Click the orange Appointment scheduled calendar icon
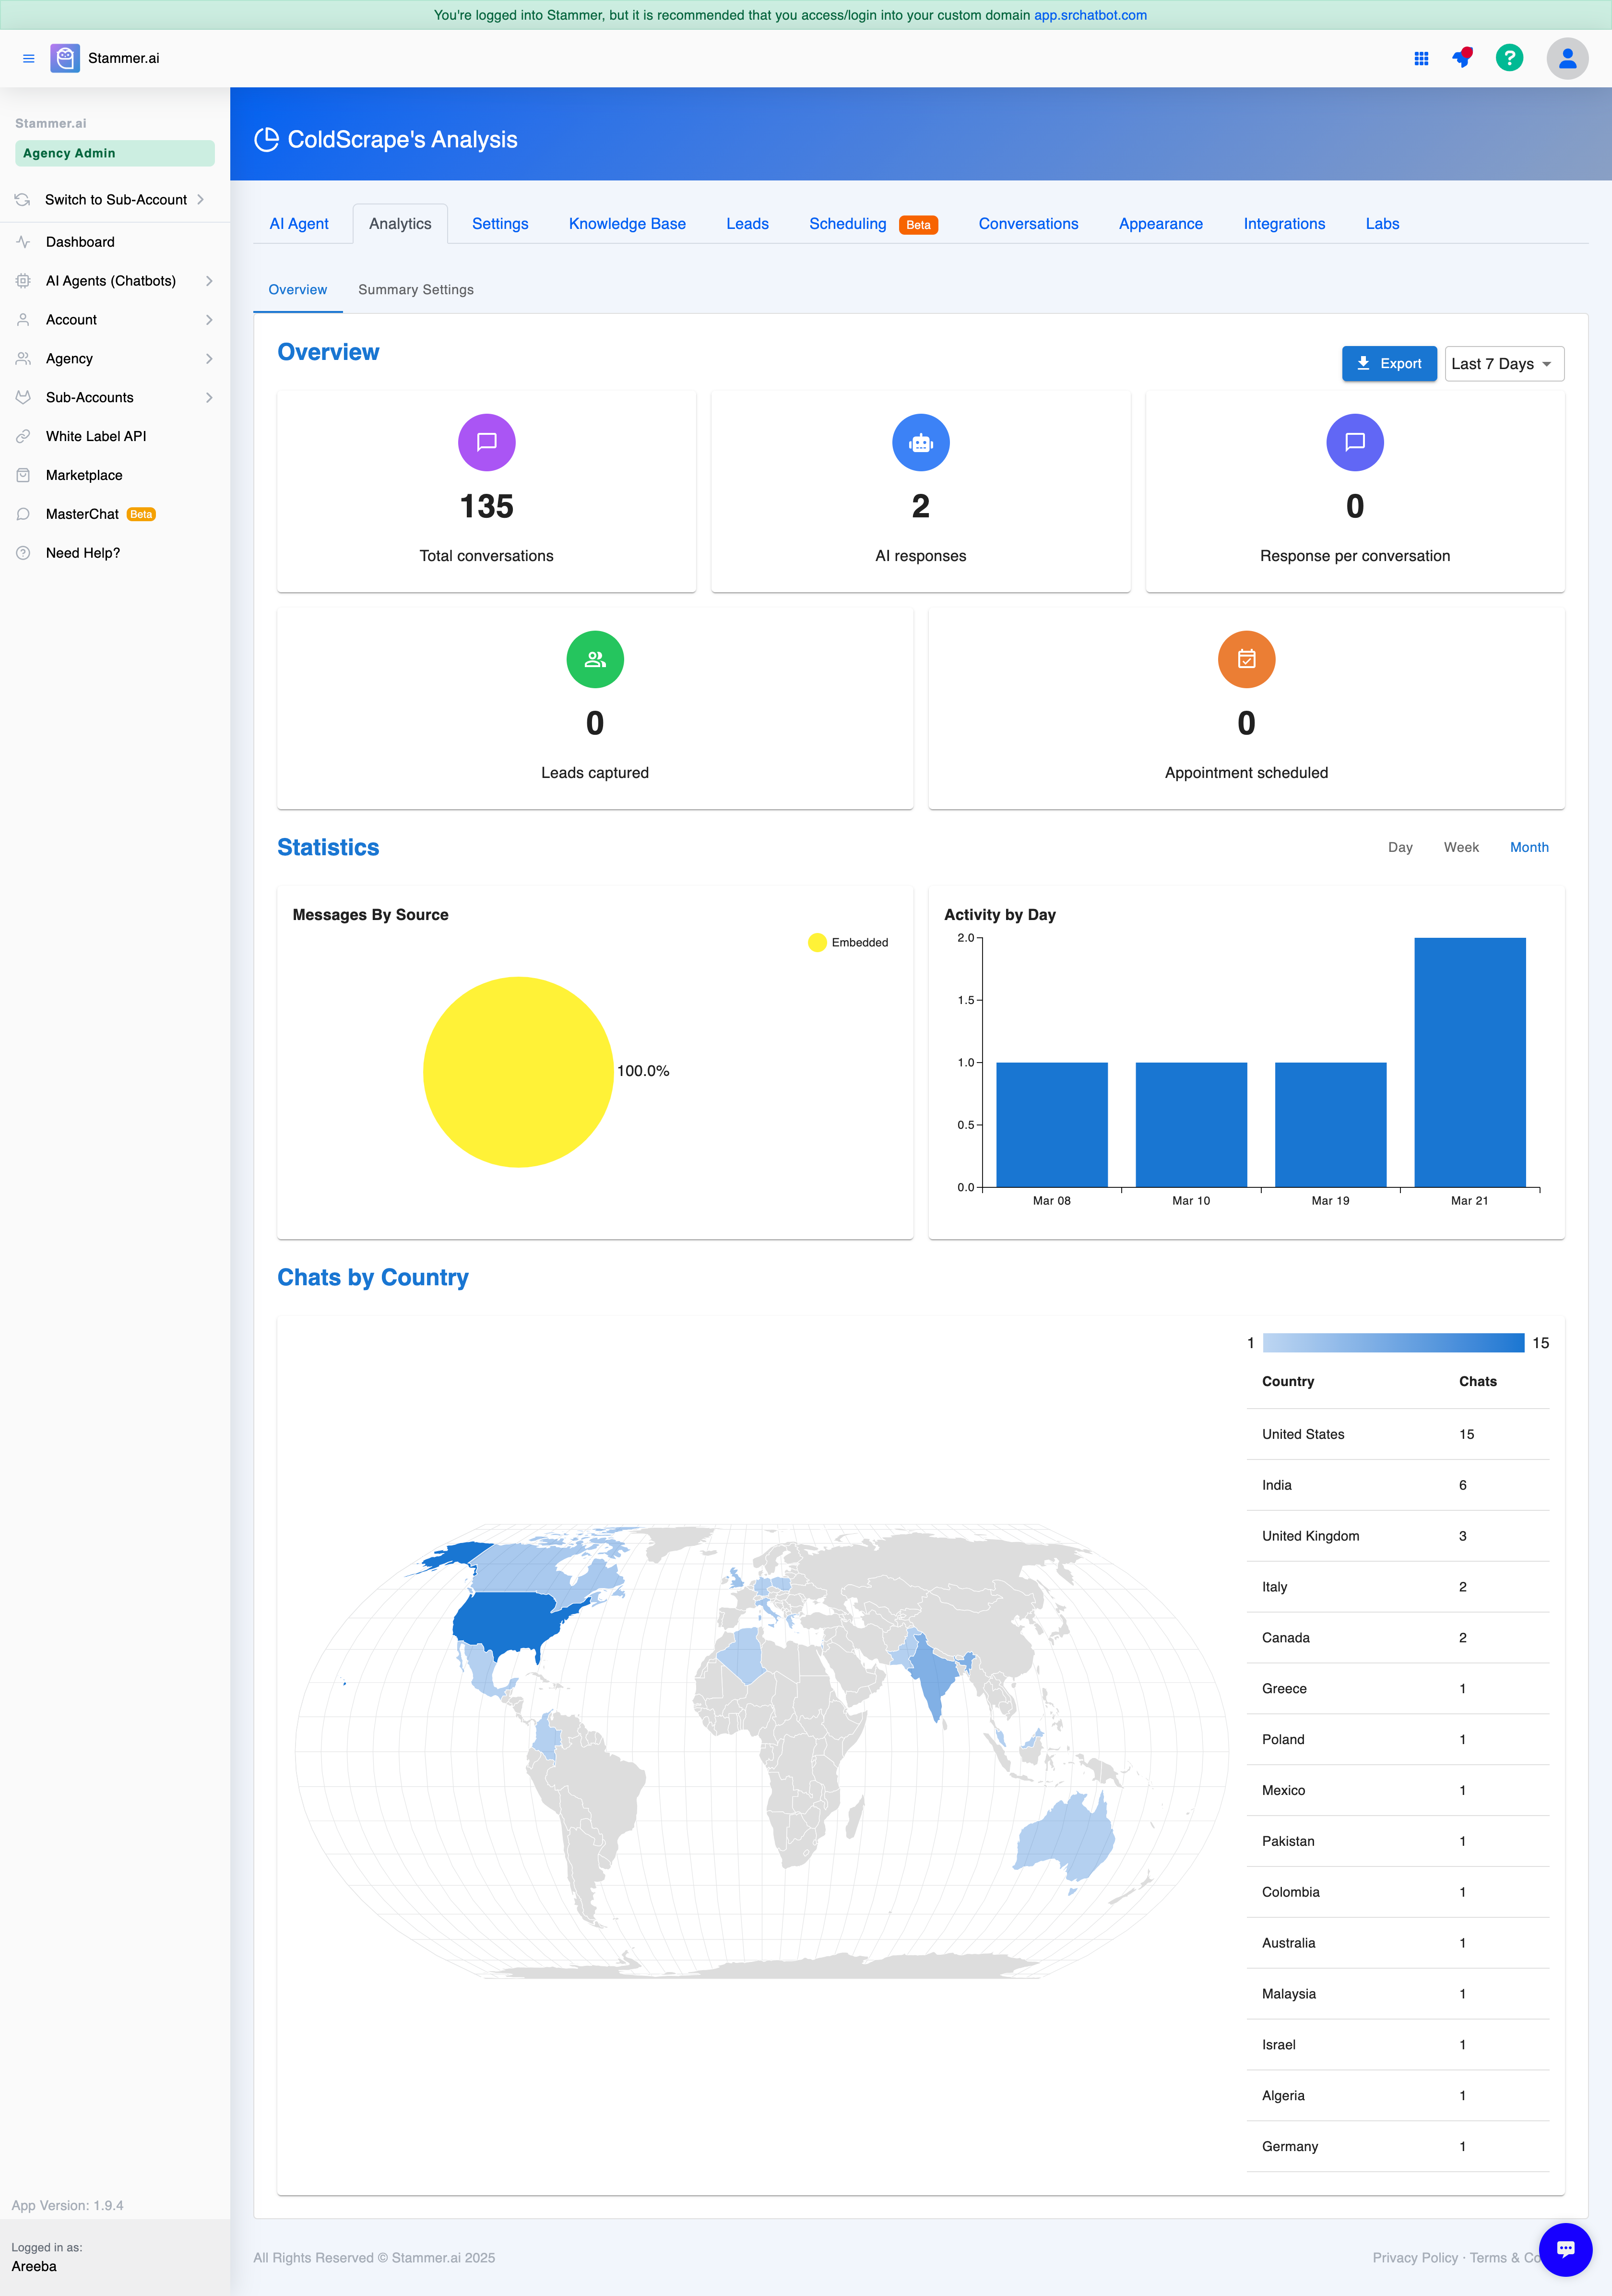The height and width of the screenshot is (2296, 1612). click(x=1246, y=659)
